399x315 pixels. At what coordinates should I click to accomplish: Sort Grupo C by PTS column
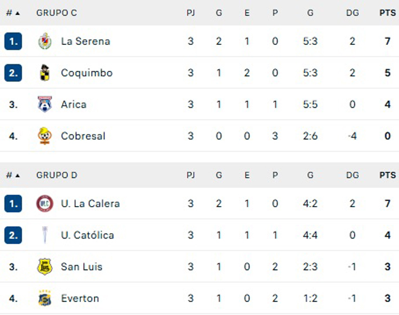point(388,13)
